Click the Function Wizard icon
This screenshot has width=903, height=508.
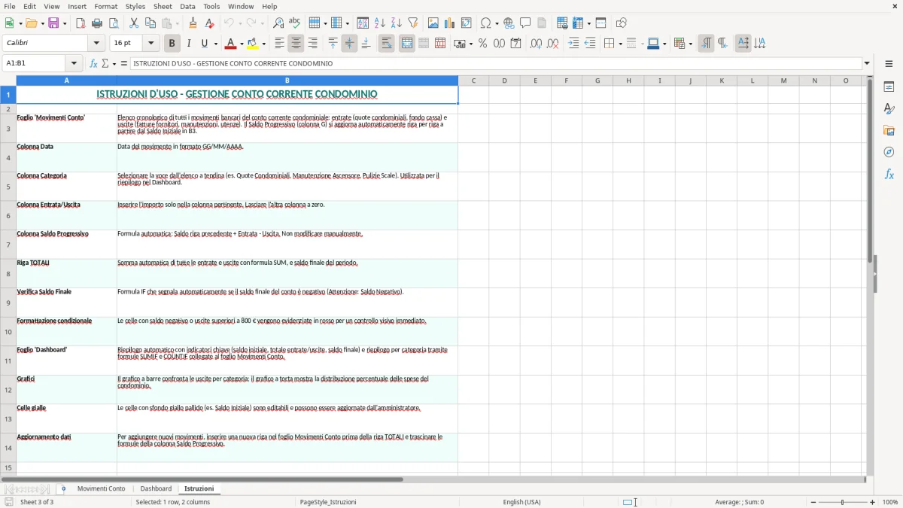tap(94, 64)
